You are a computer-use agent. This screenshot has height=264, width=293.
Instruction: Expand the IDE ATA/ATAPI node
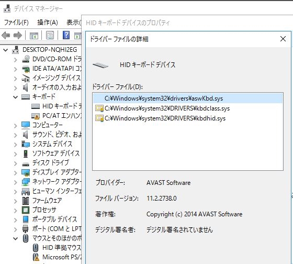click(16, 69)
